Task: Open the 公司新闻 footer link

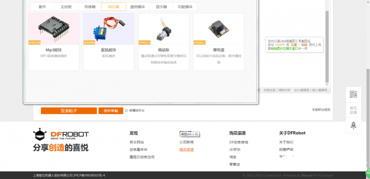Action: tap(186, 142)
